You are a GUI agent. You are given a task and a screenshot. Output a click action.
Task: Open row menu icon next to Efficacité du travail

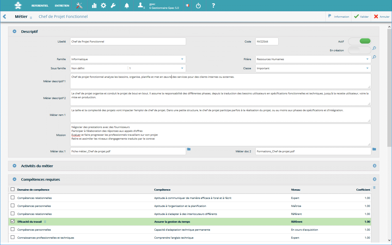click(x=45, y=222)
